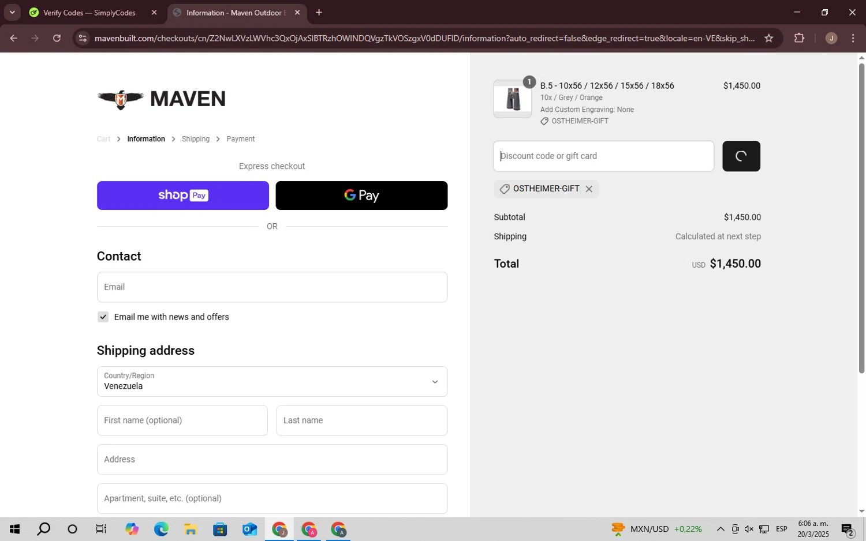The width and height of the screenshot is (866, 541).
Task: Click the Subtotal label
Action: coord(509,217)
